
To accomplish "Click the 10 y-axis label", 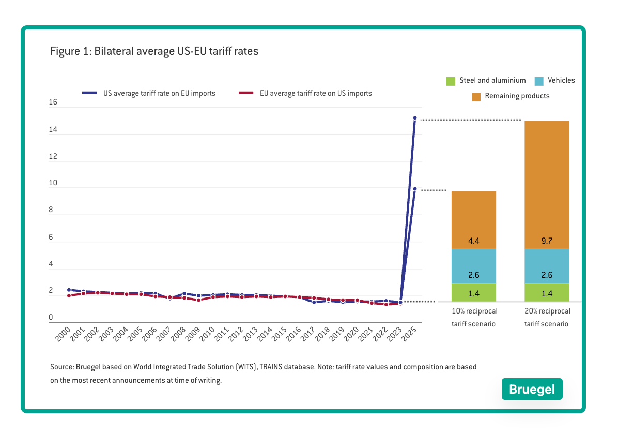I will click(x=53, y=183).
